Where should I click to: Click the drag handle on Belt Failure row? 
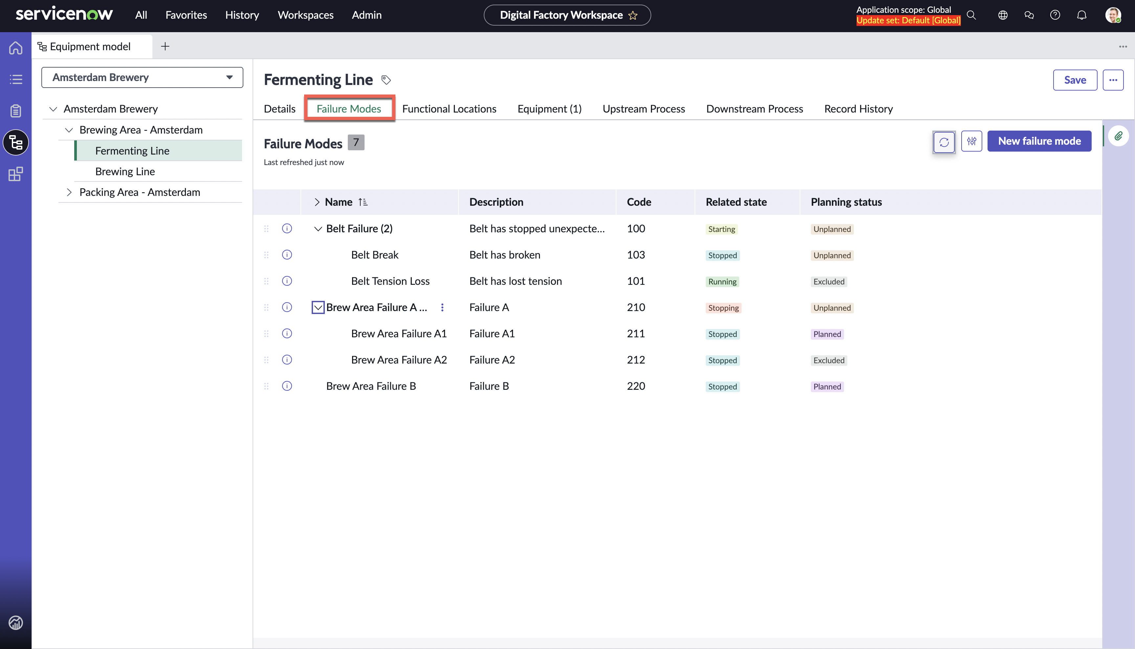pos(266,229)
